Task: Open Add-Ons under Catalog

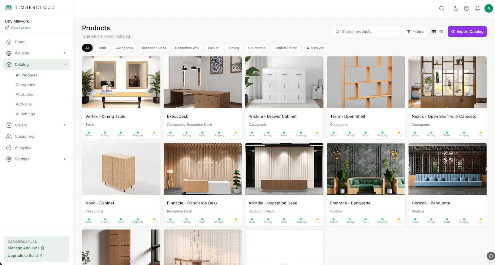Action: (x=24, y=104)
